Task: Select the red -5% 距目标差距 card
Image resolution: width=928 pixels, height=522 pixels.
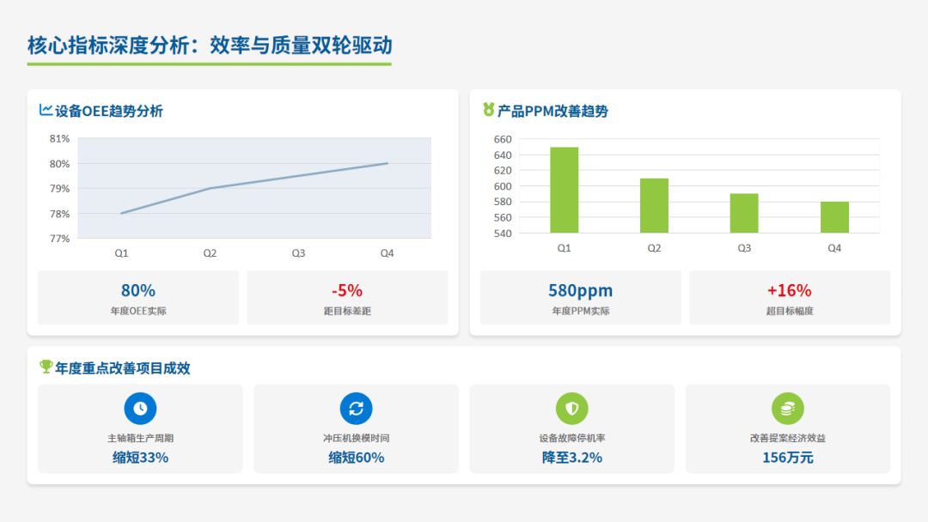Action: (x=347, y=298)
